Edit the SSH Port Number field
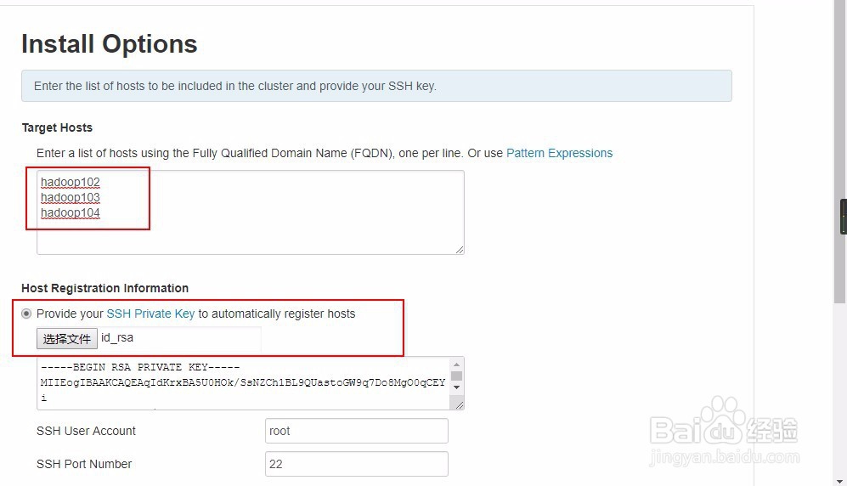This screenshot has height=486, width=847. tap(356, 464)
